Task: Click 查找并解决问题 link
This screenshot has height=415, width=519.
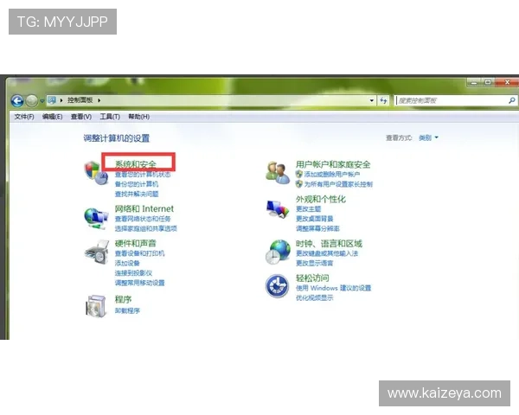Action: 137,194
